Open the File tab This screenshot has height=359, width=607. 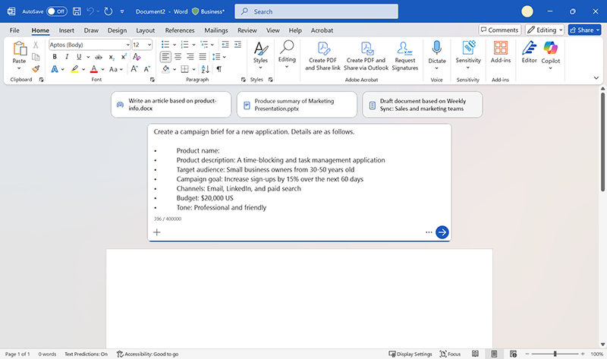[x=14, y=30]
